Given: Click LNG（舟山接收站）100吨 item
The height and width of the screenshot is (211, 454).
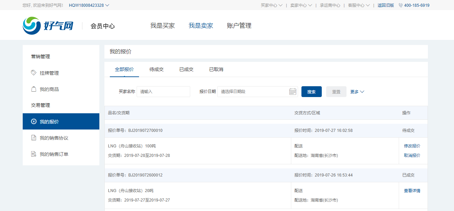Looking at the screenshot, I should [132, 146].
